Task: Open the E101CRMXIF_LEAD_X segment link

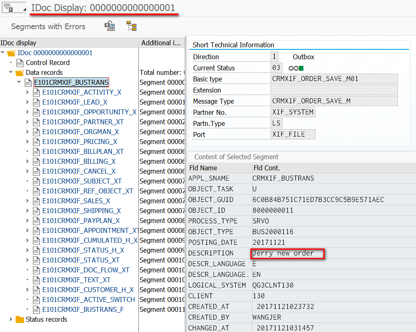Action: 75,102
